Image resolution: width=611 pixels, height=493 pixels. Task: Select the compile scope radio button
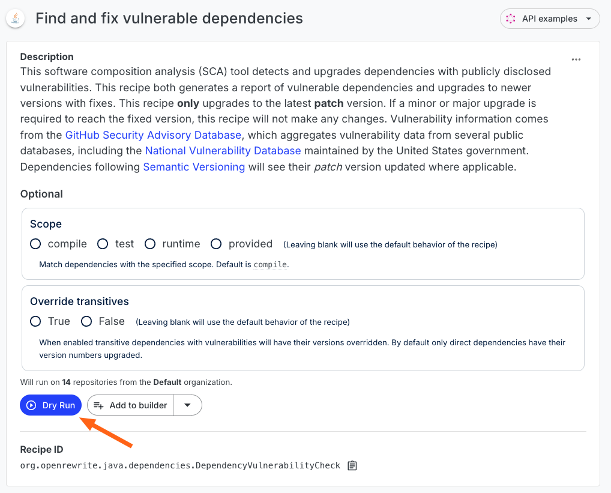(35, 244)
